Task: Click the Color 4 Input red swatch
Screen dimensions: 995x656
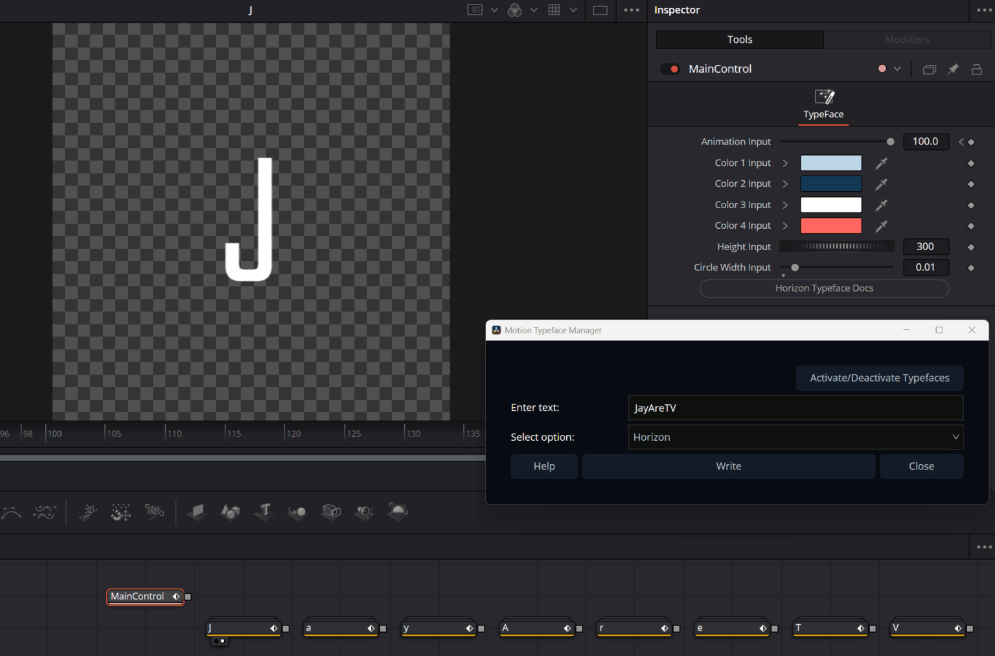Action: (831, 226)
